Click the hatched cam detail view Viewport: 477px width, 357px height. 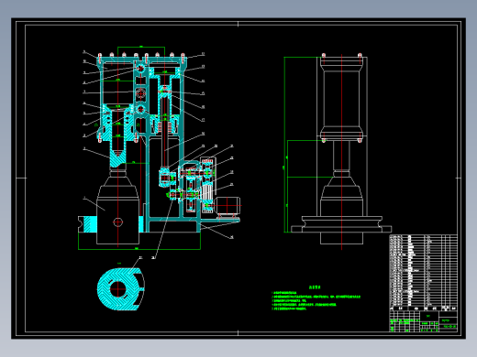[121, 289]
